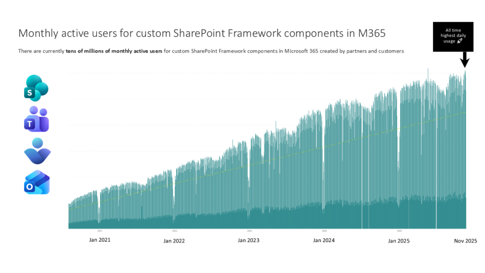The image size is (485, 273).
Task: Click the bold 'tens of millions of monthly active users' text
Action: click(x=114, y=51)
